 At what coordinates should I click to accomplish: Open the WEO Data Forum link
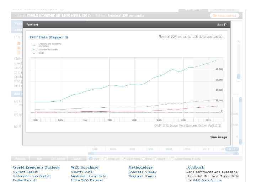[207, 180]
